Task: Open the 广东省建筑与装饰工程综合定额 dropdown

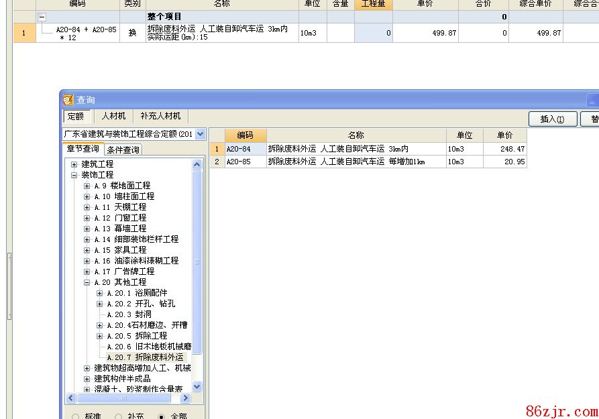Action: pos(200,134)
